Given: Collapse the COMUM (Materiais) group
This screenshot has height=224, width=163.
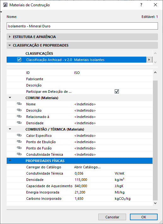Looking at the screenshot, I should click(10, 98).
